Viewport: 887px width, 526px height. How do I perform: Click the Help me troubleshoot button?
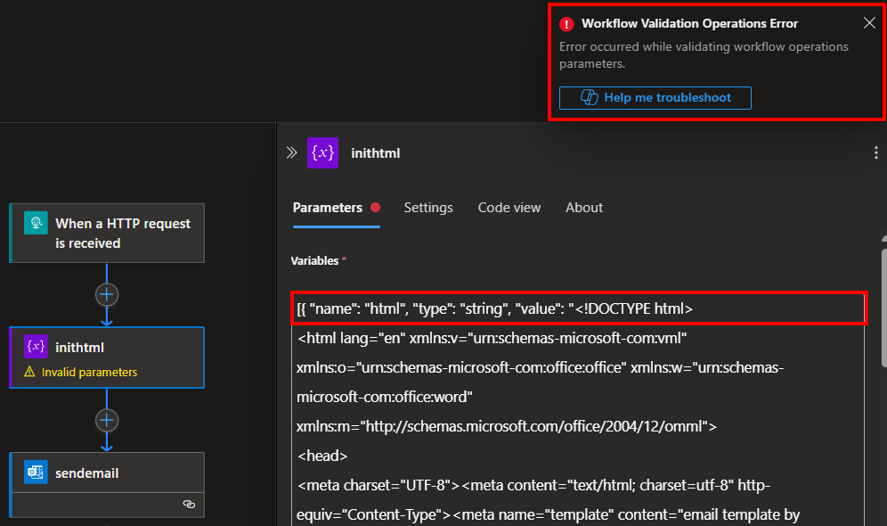[655, 98]
